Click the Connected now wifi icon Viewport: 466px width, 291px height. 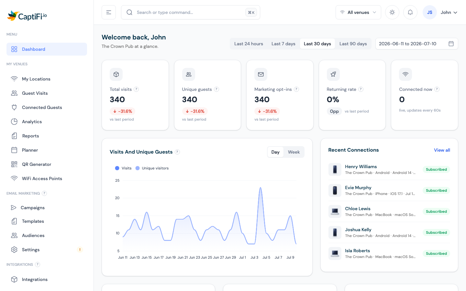[405, 74]
